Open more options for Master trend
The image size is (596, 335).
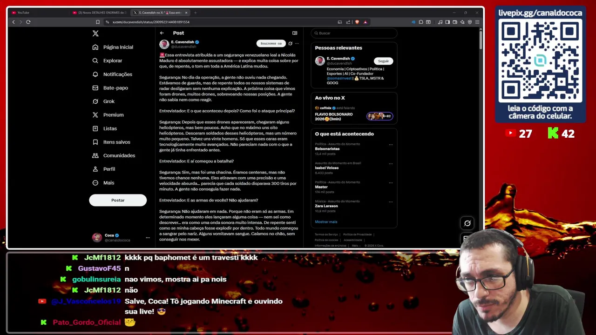tap(391, 183)
